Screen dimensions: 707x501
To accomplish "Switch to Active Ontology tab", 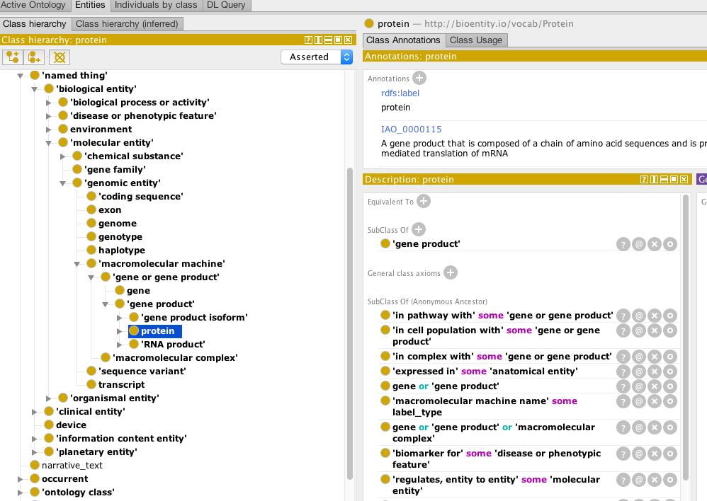I will coord(33,5).
